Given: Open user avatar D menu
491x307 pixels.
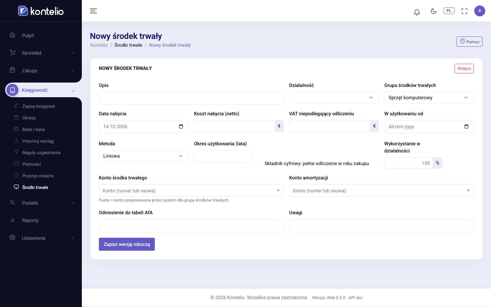Looking at the screenshot, I should 480,11.
